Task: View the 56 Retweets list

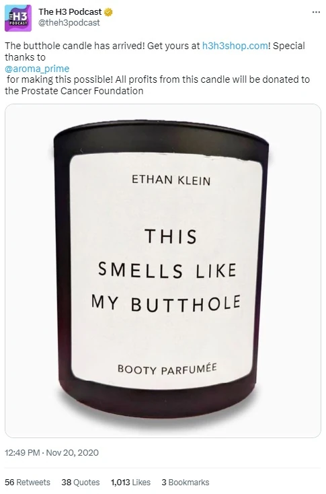Action: pyautogui.click(x=28, y=483)
